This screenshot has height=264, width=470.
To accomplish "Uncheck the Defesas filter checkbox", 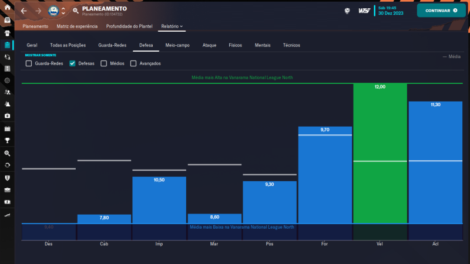I will [x=72, y=63].
